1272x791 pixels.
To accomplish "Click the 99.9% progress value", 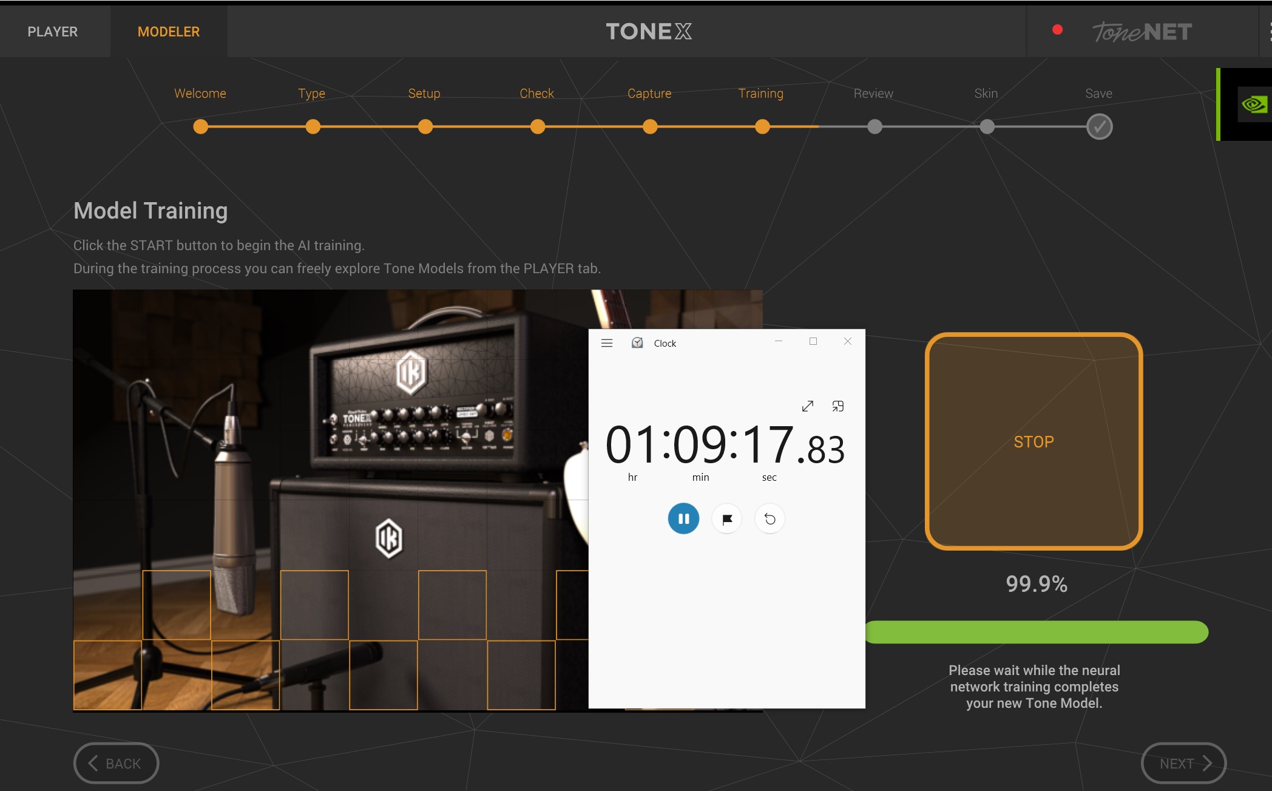I will coord(1037,584).
